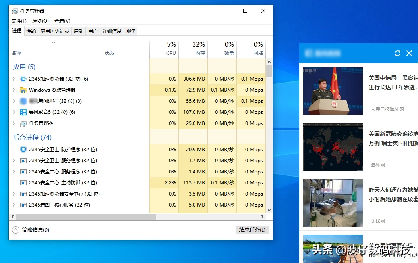Click the vertical scrollbar up arrow
This screenshot has width=418, height=263.
[x=269, y=62]
